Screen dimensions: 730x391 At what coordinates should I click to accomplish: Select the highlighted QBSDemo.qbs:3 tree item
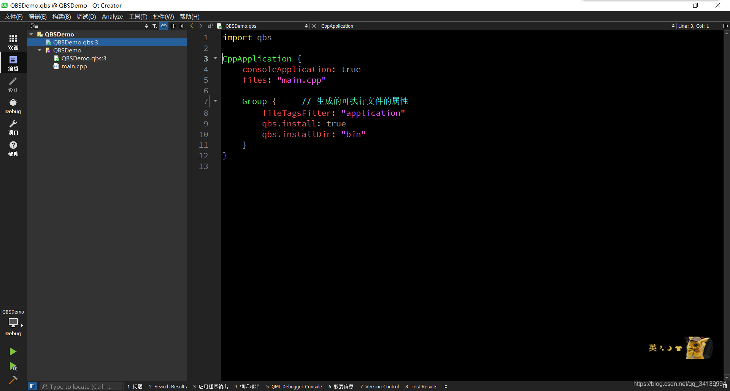[x=107, y=42]
